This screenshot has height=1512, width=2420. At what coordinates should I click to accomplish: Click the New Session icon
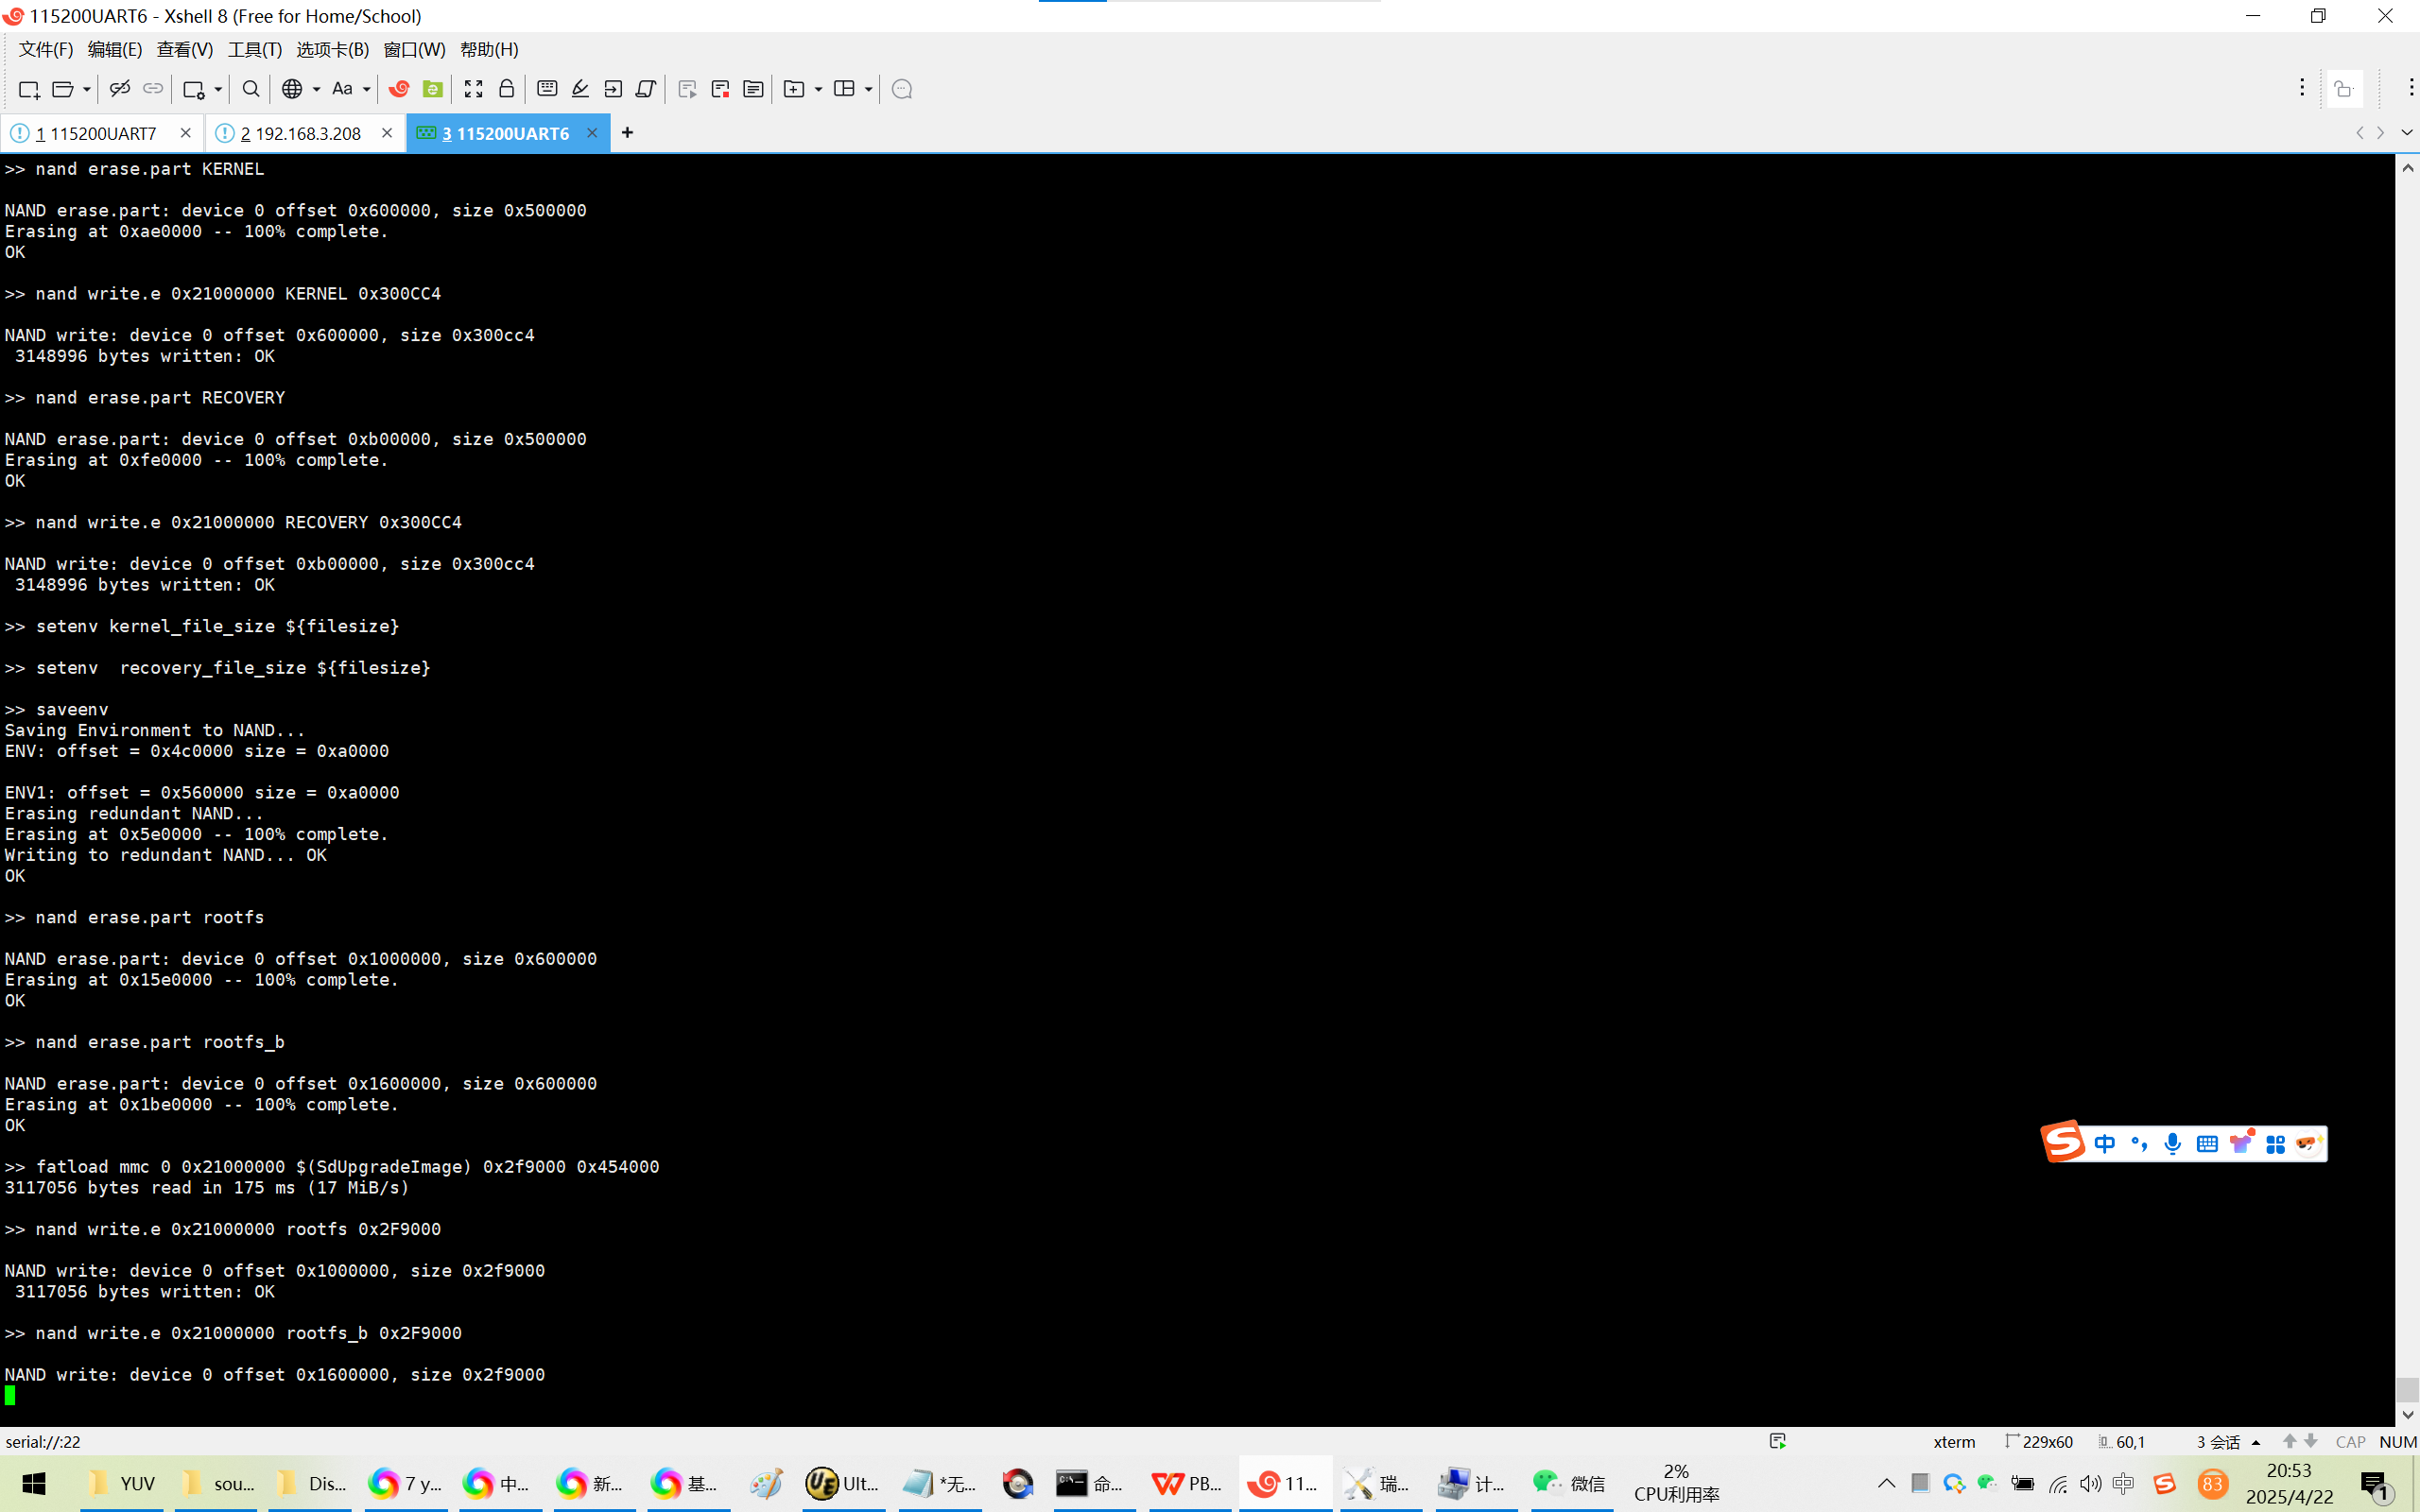tap(28, 89)
